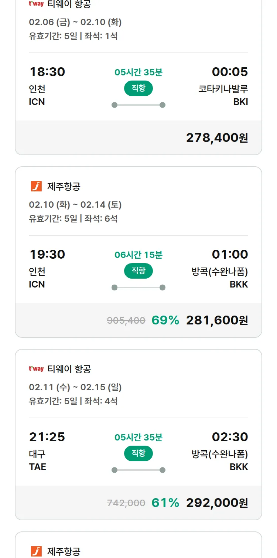Viewport: 277px width, 558px height.
Task: Click 직항 badge on 19:30 Incheon flight
Action: tap(138, 271)
